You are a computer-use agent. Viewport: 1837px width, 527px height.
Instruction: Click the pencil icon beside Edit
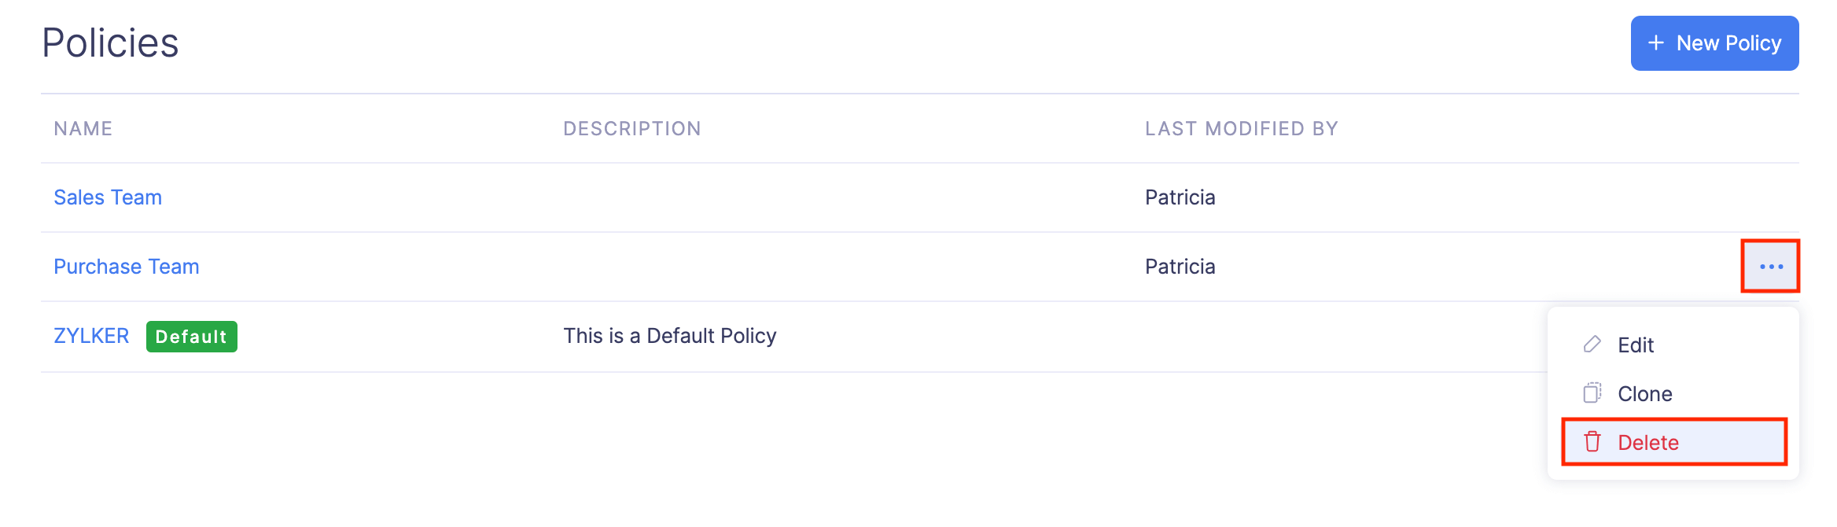[1592, 345]
